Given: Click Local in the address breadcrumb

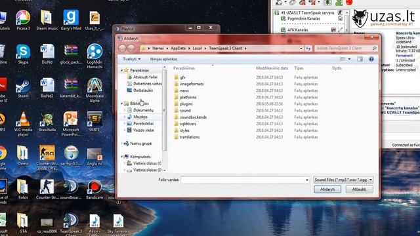Looking at the screenshot, I should coord(197,48).
